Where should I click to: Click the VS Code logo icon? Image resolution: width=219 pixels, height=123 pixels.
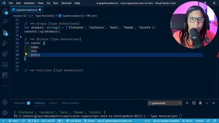tap(4, 3)
